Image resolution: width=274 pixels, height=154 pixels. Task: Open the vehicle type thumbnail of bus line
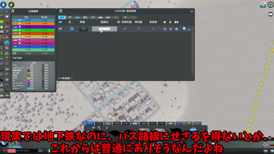[83, 29]
